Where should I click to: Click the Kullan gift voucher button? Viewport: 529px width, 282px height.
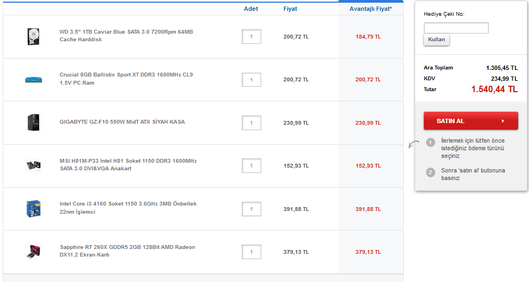click(436, 40)
